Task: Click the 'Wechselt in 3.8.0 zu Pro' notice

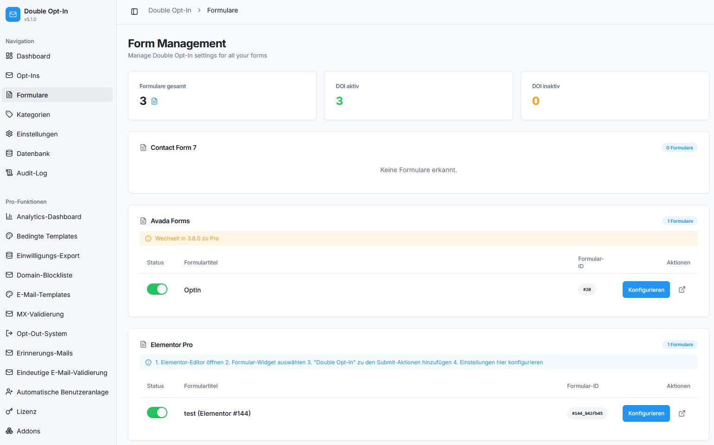Action: pos(419,239)
